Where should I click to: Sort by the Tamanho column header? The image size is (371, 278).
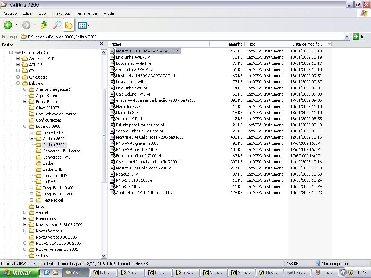(x=227, y=44)
